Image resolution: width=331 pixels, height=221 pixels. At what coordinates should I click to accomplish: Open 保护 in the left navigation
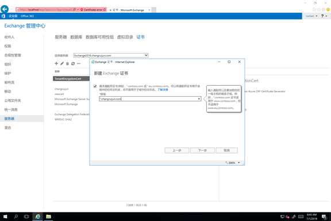point(7,74)
